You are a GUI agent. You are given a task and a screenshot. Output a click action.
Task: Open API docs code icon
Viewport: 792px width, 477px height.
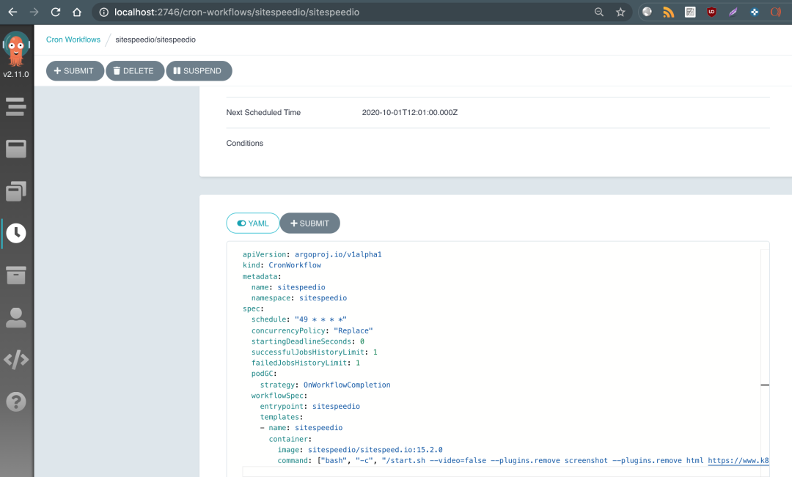pos(16,359)
